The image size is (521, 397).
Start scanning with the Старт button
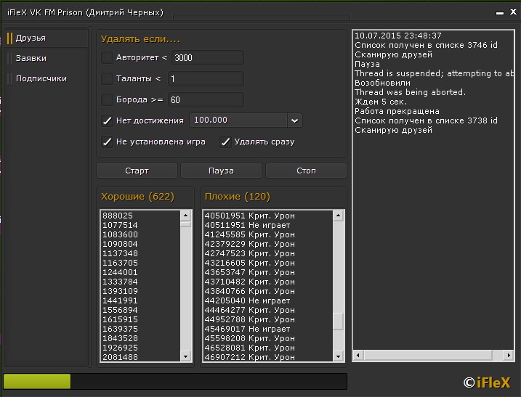point(137,171)
